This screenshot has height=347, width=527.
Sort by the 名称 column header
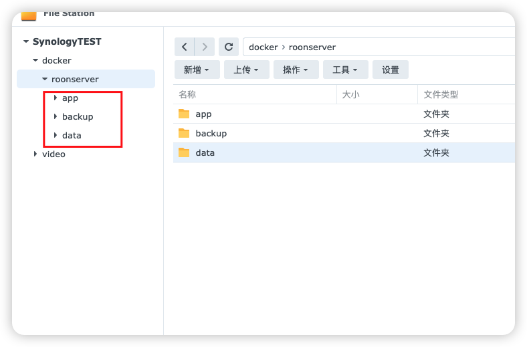(x=187, y=95)
